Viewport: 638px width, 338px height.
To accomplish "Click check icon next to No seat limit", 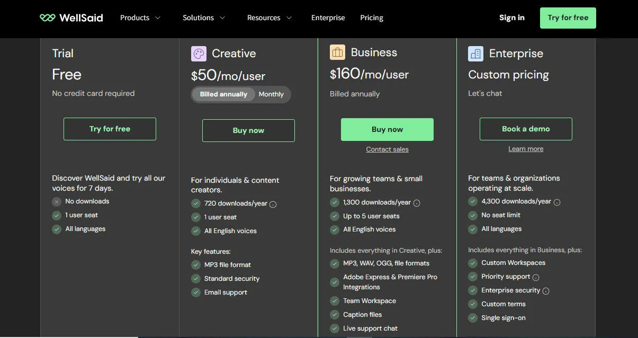I will coord(473,215).
